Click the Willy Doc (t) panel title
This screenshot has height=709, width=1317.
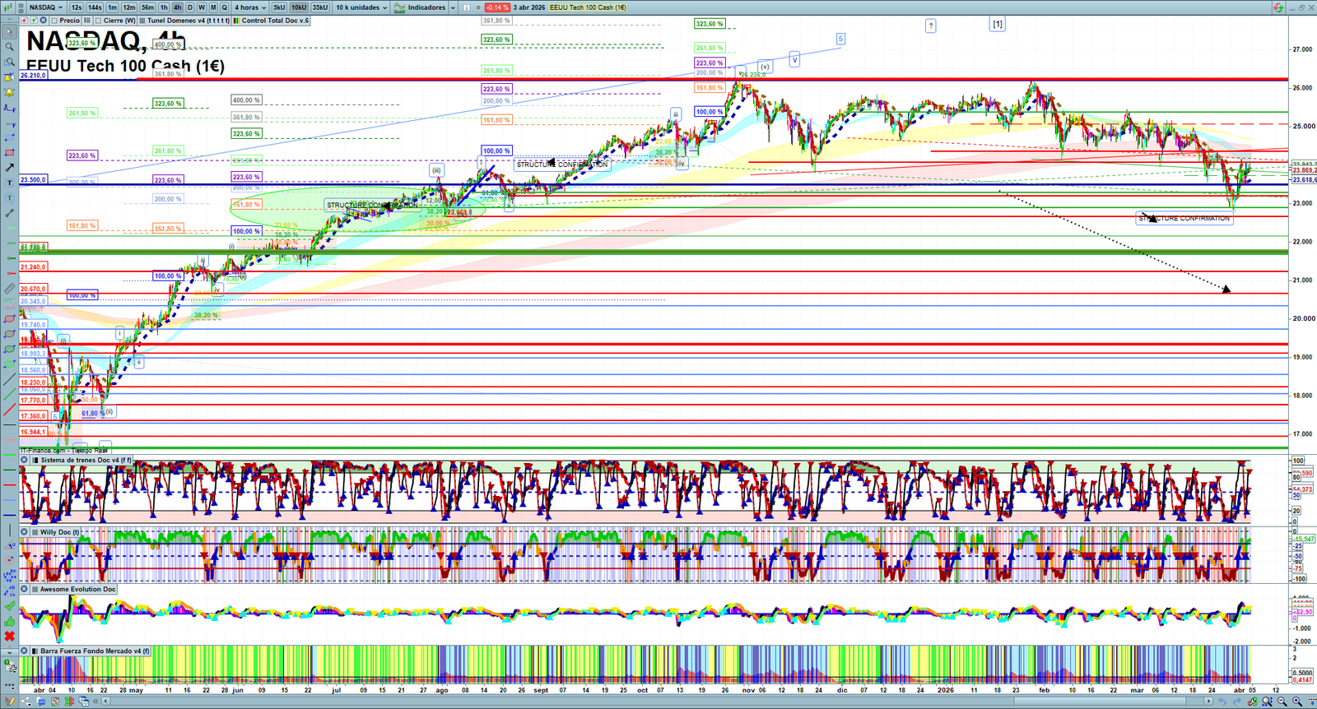60,532
